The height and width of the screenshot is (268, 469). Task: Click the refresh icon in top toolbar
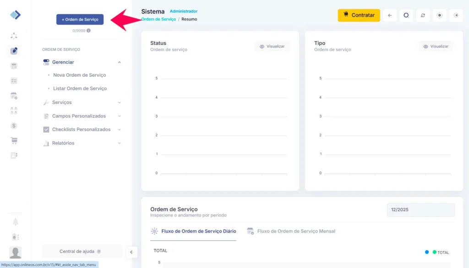coord(423,15)
